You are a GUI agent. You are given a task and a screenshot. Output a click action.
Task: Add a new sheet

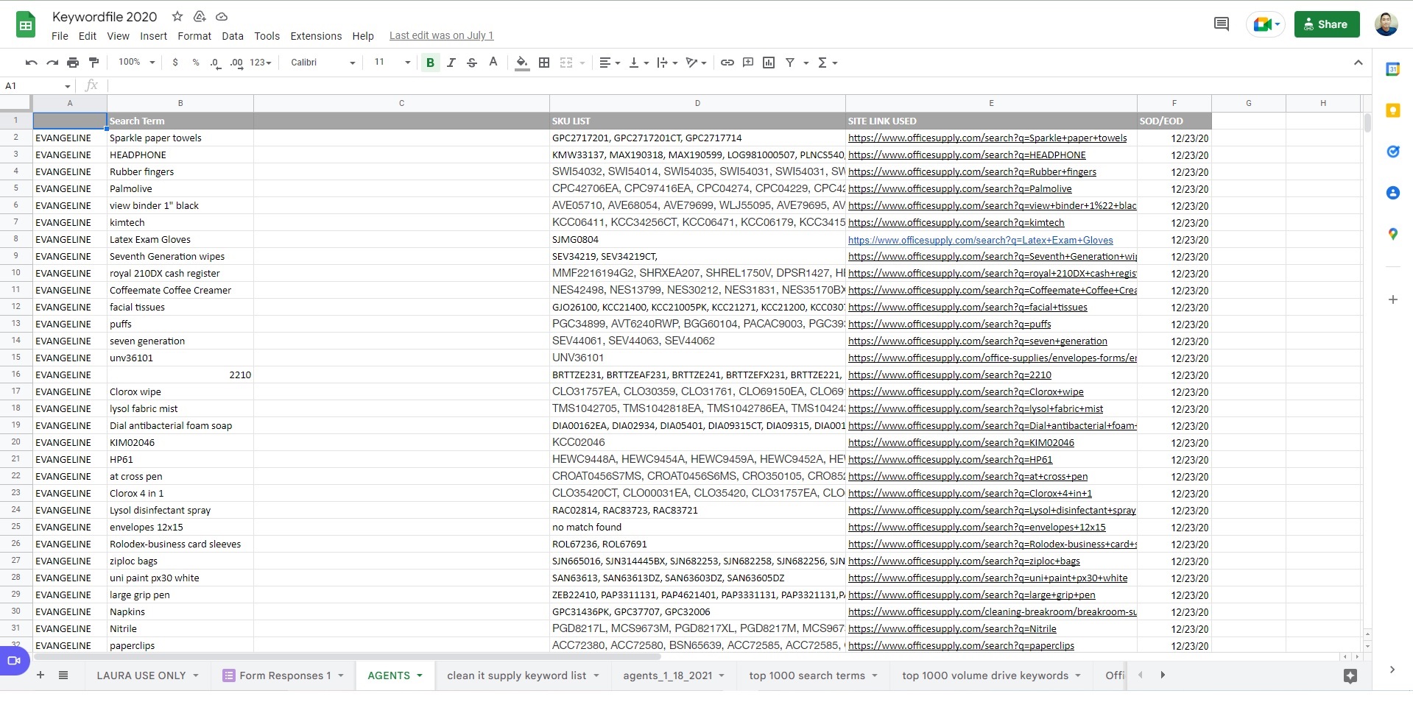(40, 675)
